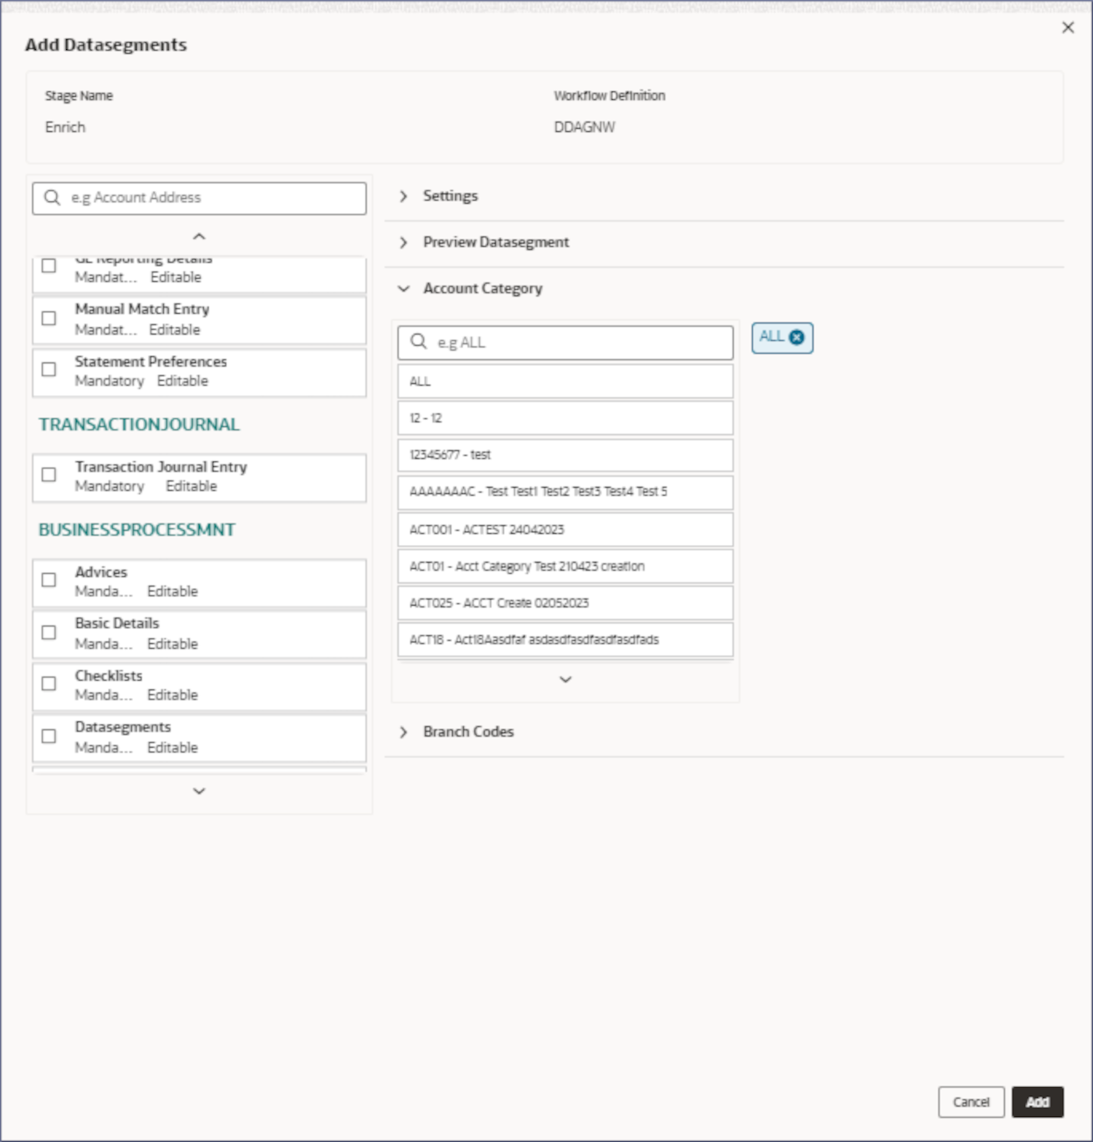Enable the Datasegments checkbox

pos(48,736)
